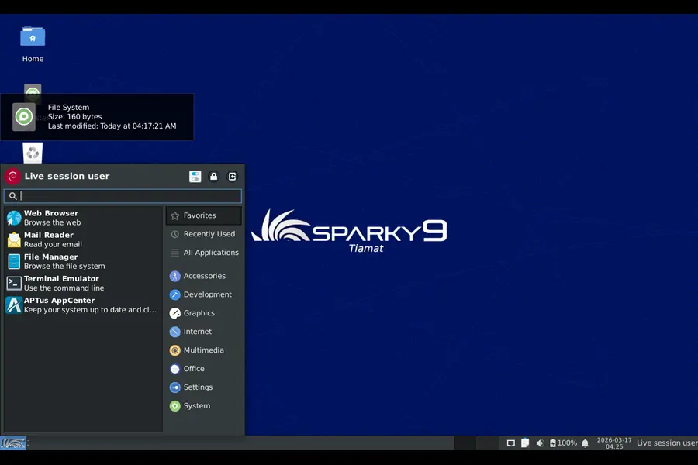Screen dimensions: 698x465
Task: Open menu settings via the sliders icon
Action: pyautogui.click(x=195, y=176)
